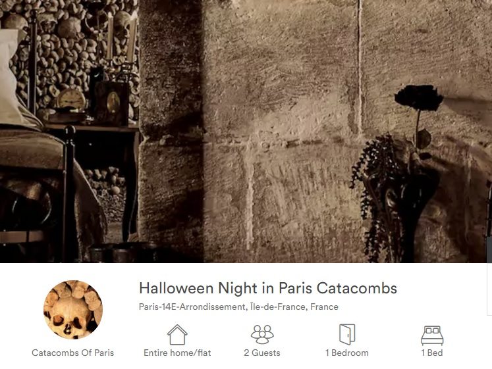
Task: Select the 1 Bedroom label
Action: click(347, 353)
